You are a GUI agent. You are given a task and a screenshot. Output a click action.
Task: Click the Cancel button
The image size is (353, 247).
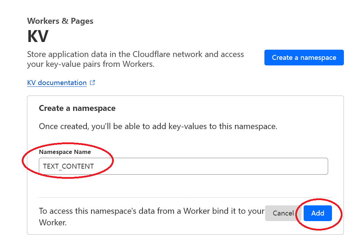[283, 213]
